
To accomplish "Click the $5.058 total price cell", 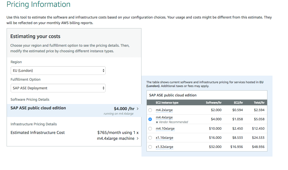I will [x=259, y=119].
